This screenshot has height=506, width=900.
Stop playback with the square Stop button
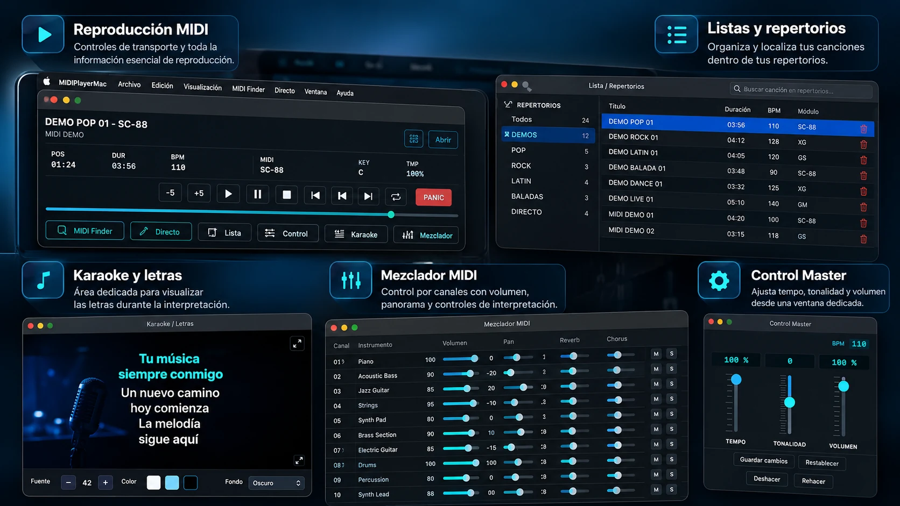286,195
